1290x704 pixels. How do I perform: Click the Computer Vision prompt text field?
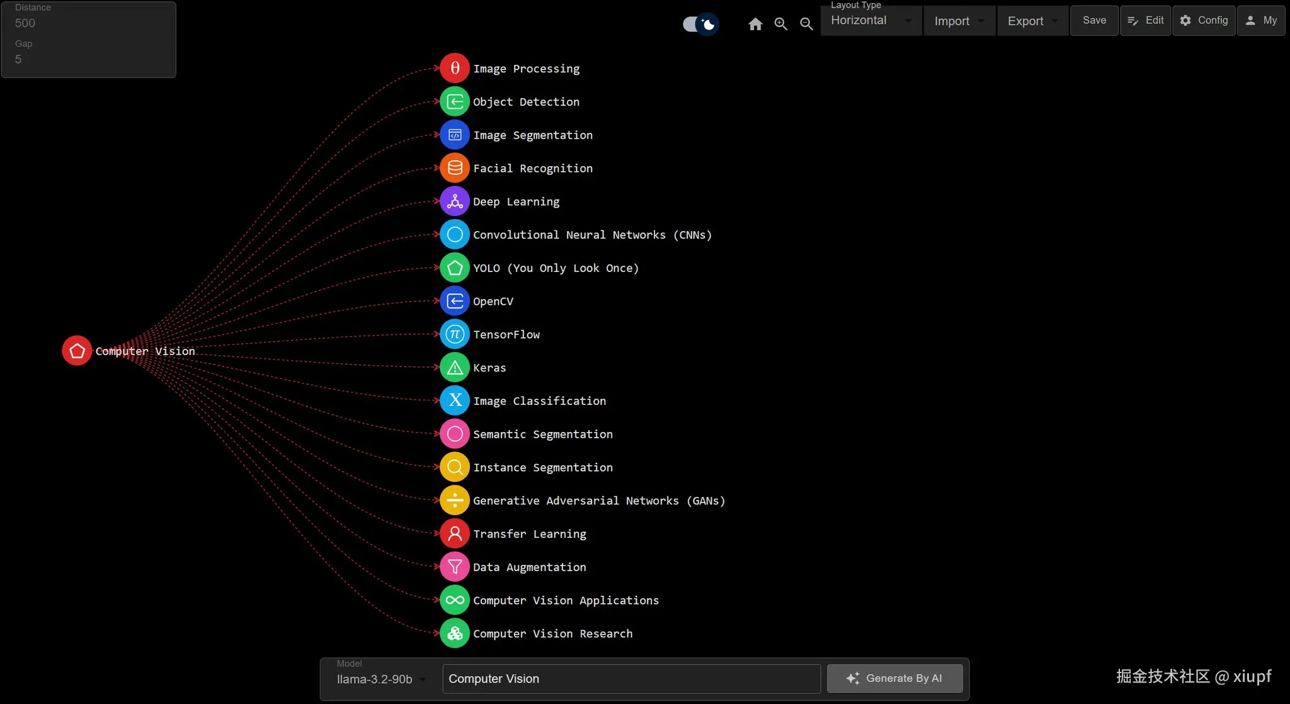pyautogui.click(x=631, y=679)
